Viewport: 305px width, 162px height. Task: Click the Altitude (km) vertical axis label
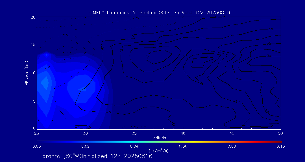tap(26, 73)
